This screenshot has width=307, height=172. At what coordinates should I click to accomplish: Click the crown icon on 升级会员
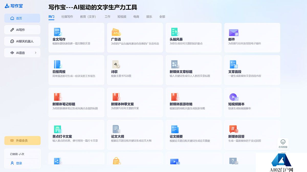click(12, 141)
